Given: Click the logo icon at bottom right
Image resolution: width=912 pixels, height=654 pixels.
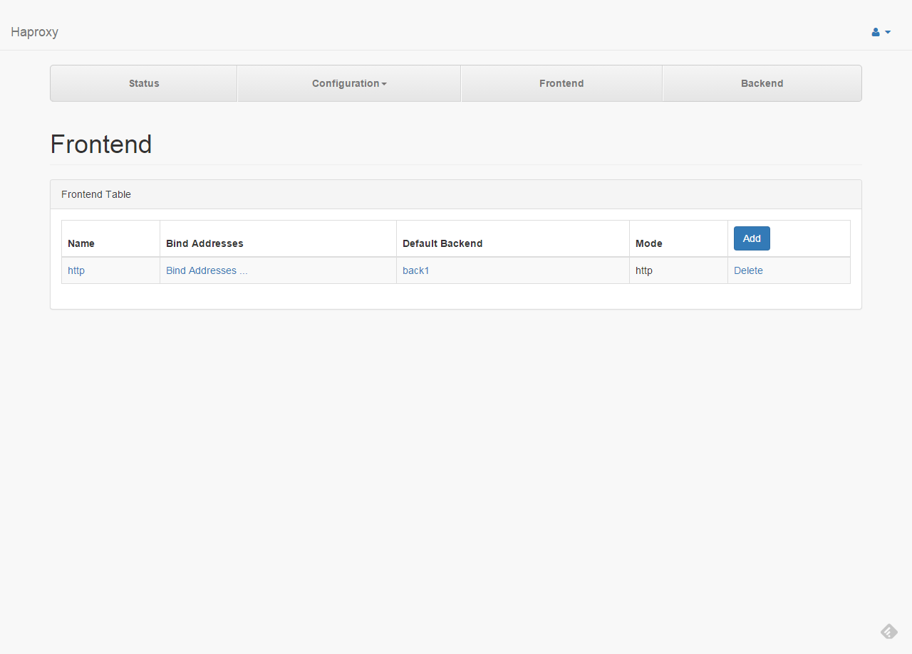Looking at the screenshot, I should [x=888, y=631].
